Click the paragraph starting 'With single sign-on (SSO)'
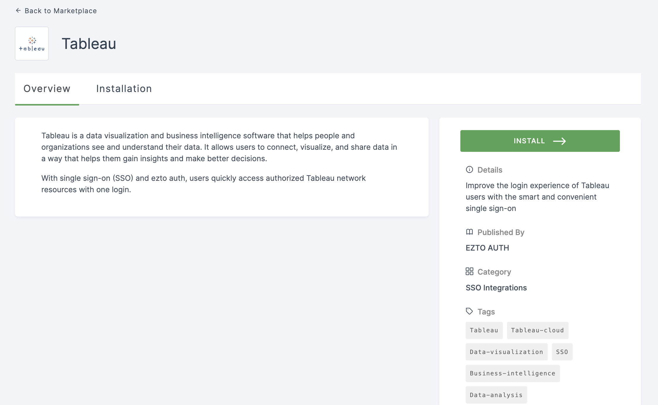This screenshot has width=658, height=405. (203, 184)
